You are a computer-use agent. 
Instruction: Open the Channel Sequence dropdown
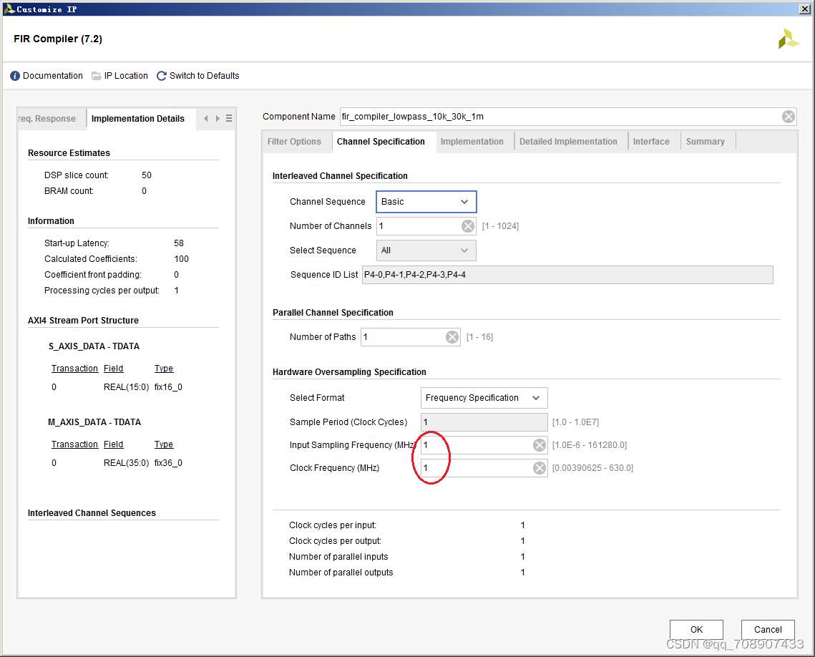[426, 202]
